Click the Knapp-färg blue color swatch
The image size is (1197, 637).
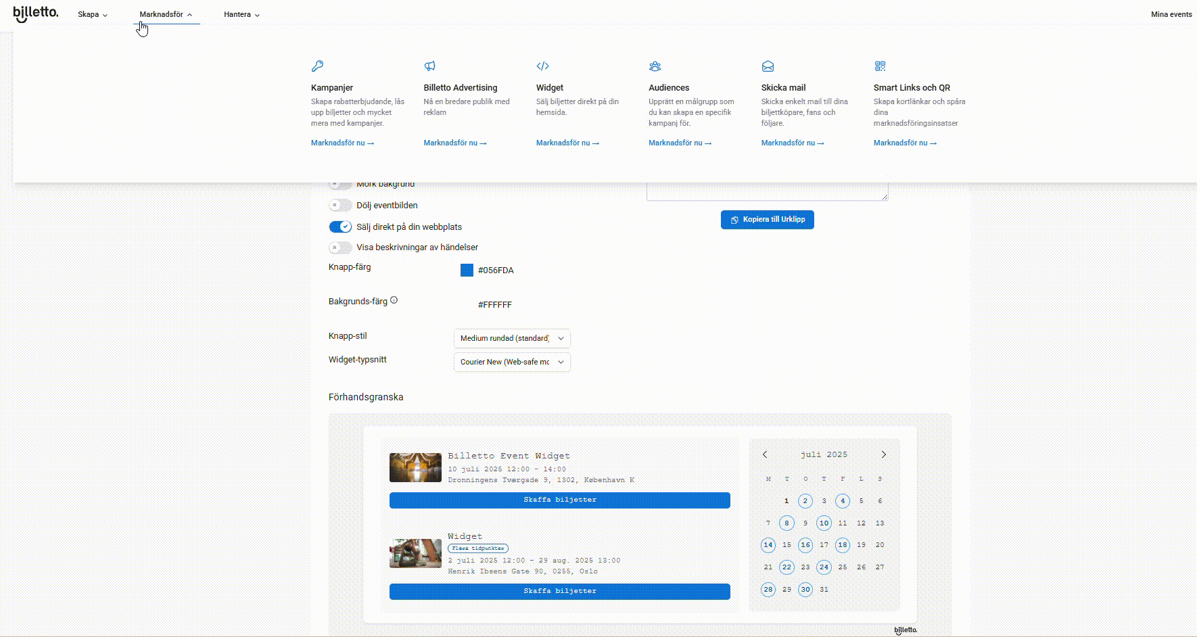tap(467, 270)
